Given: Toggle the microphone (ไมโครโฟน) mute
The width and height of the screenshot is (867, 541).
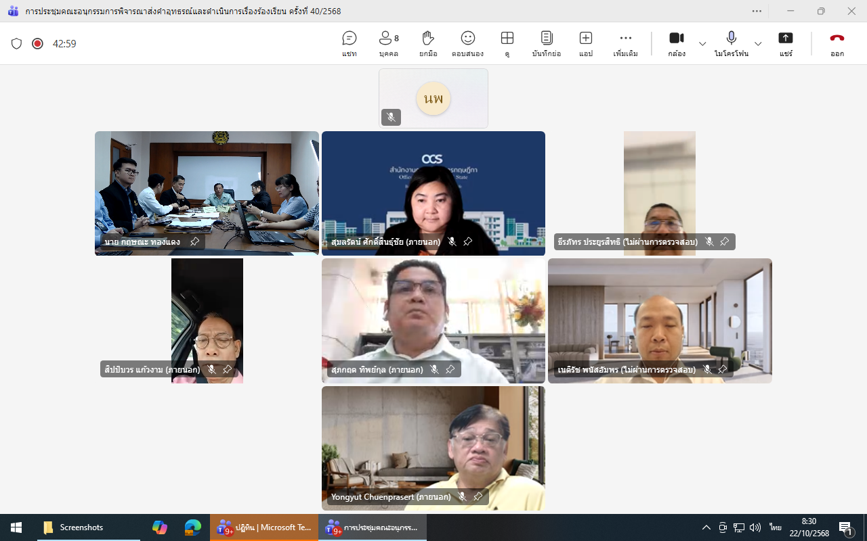Looking at the screenshot, I should click(731, 44).
